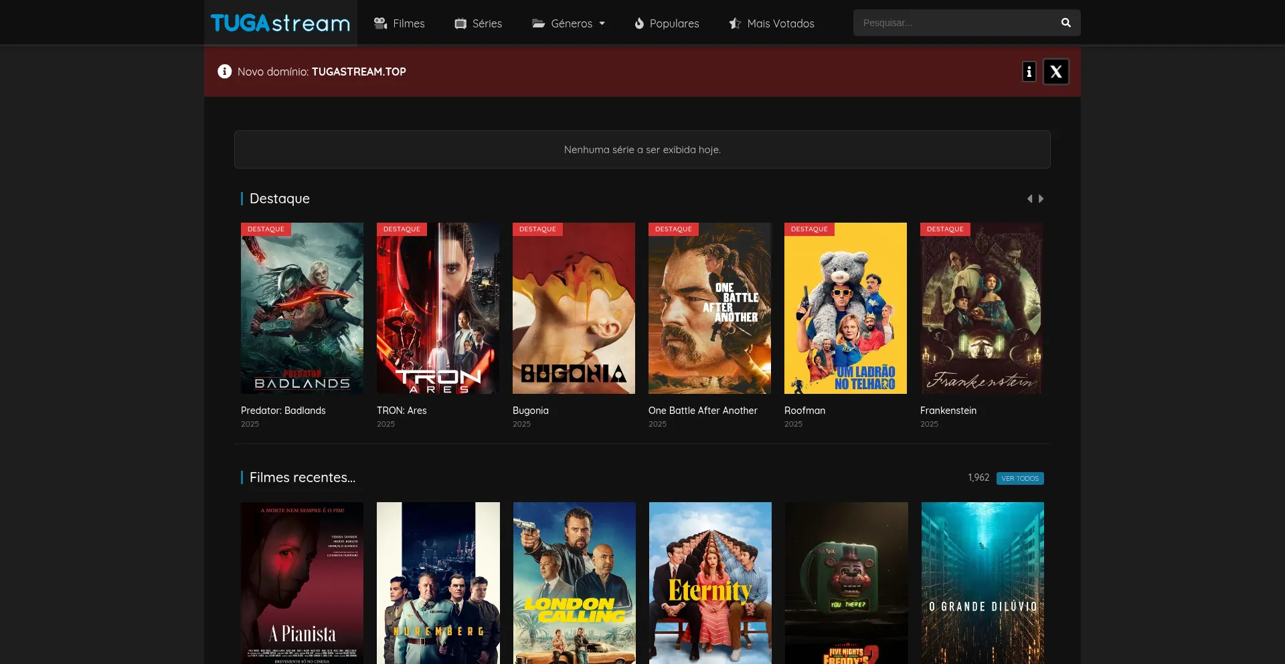The height and width of the screenshot is (664, 1285).
Task: Open the Filmes menu item
Action: pos(399,23)
